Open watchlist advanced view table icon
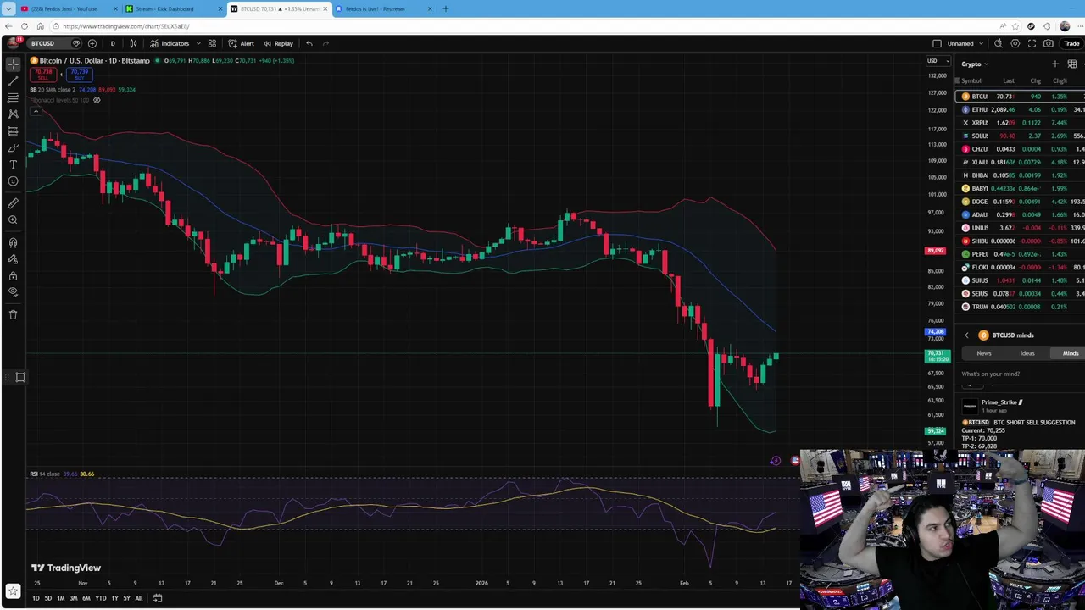Screen dimensions: 1085x610 pos(1072,64)
